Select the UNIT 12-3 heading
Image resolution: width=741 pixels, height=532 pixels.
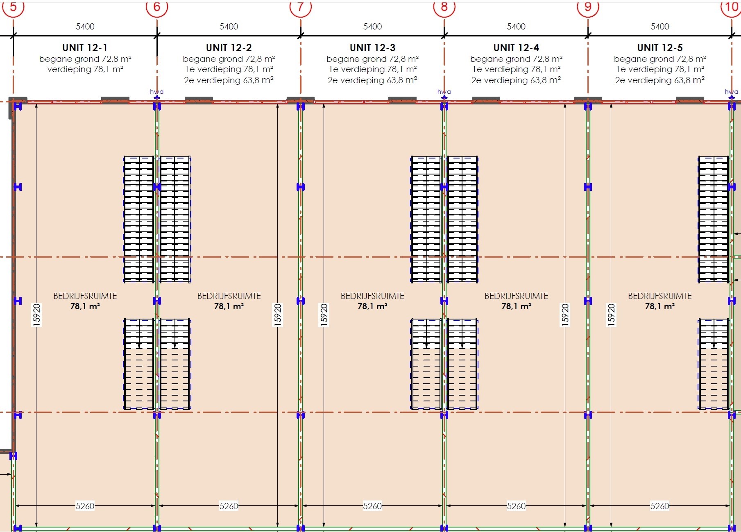(372, 48)
